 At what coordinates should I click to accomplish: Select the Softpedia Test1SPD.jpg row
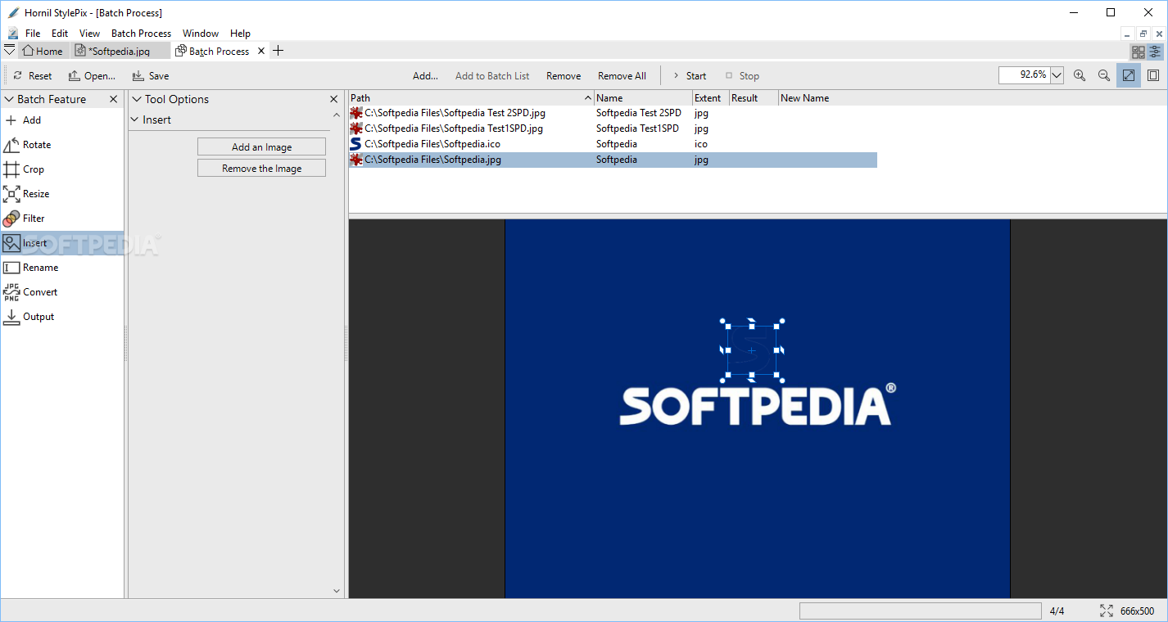point(613,128)
